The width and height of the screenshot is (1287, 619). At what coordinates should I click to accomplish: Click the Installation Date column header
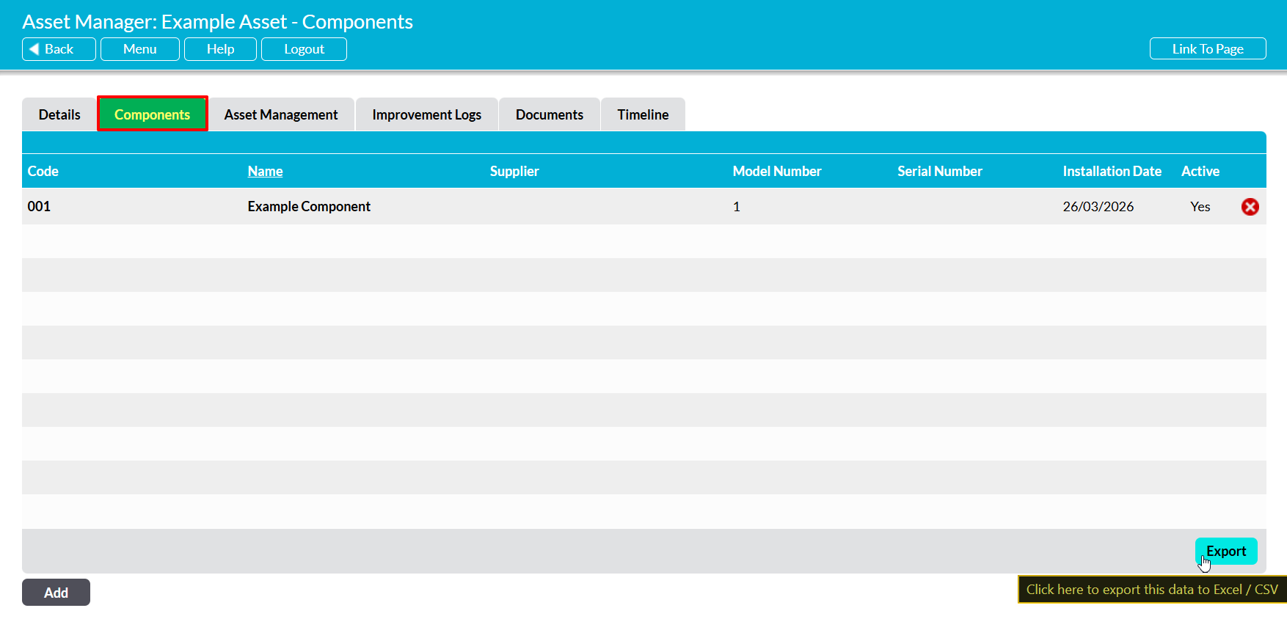coord(1112,171)
